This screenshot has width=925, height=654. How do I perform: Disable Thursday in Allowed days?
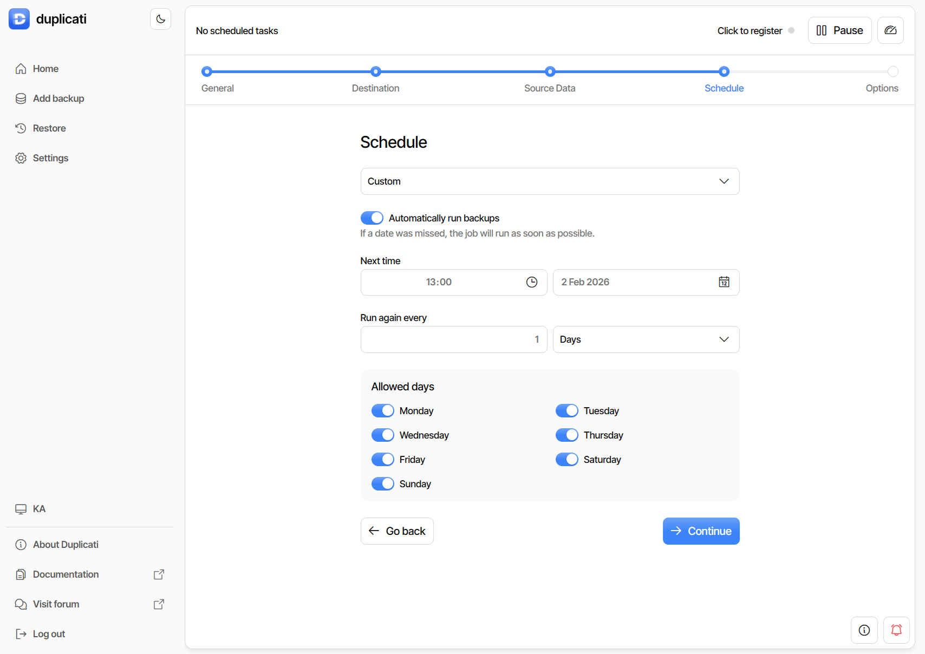(x=566, y=435)
